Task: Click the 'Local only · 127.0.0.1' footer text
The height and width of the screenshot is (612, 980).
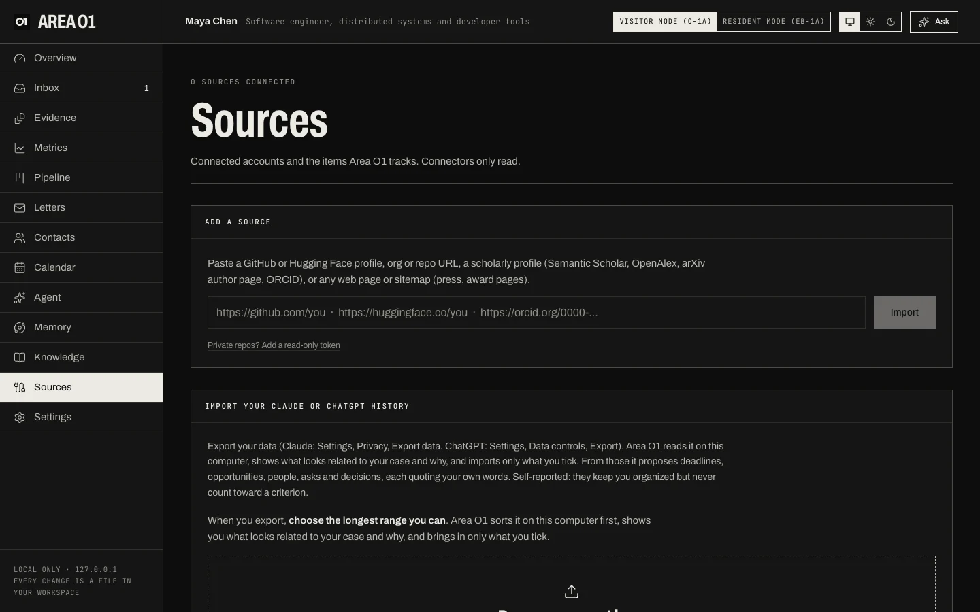Action: (65, 570)
